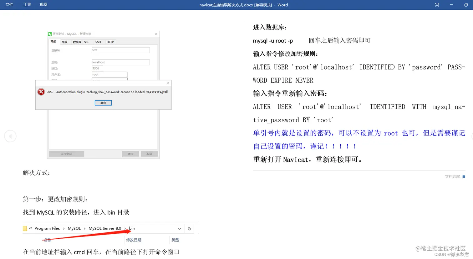Viewport: 473px width, 259px height.
Task: Click the 用户名 field containing root
Action: [109, 74]
